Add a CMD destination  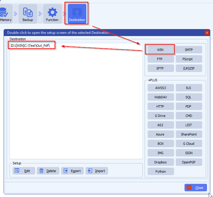tap(189, 116)
